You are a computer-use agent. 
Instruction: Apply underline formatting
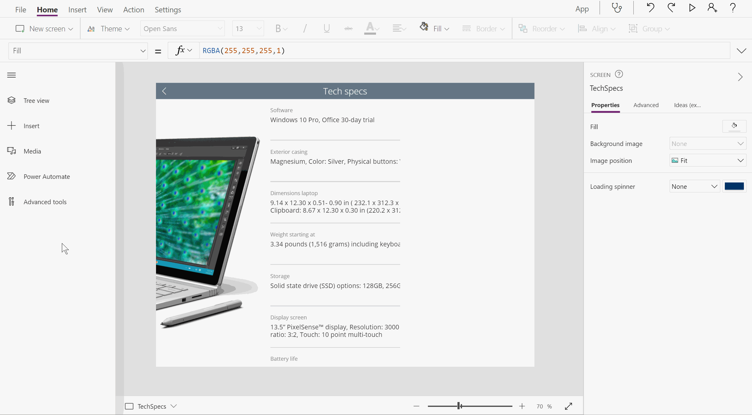pos(327,28)
